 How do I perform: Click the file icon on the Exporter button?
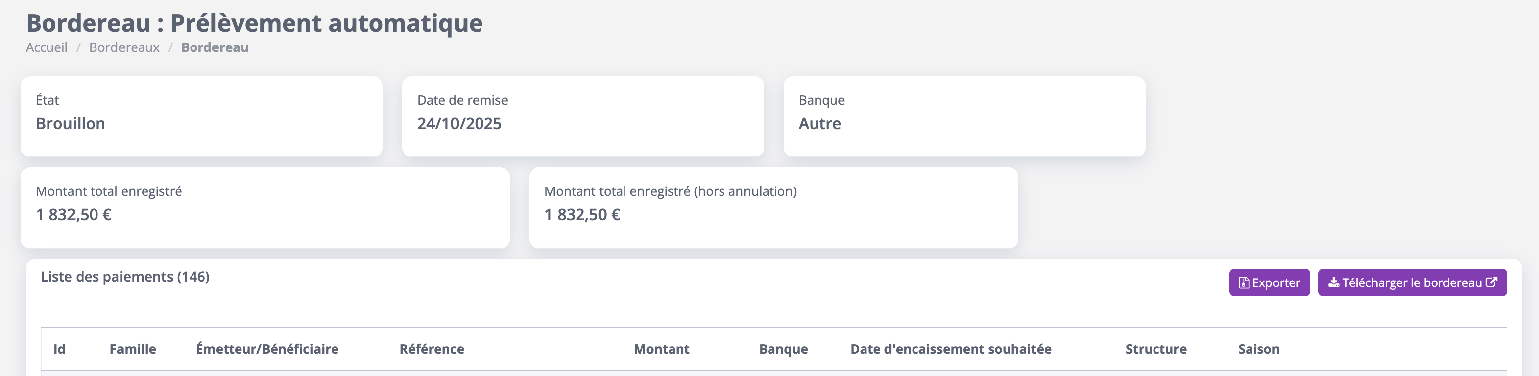1244,283
